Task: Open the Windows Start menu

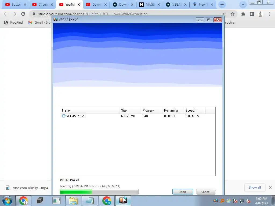Action: pos(7,201)
